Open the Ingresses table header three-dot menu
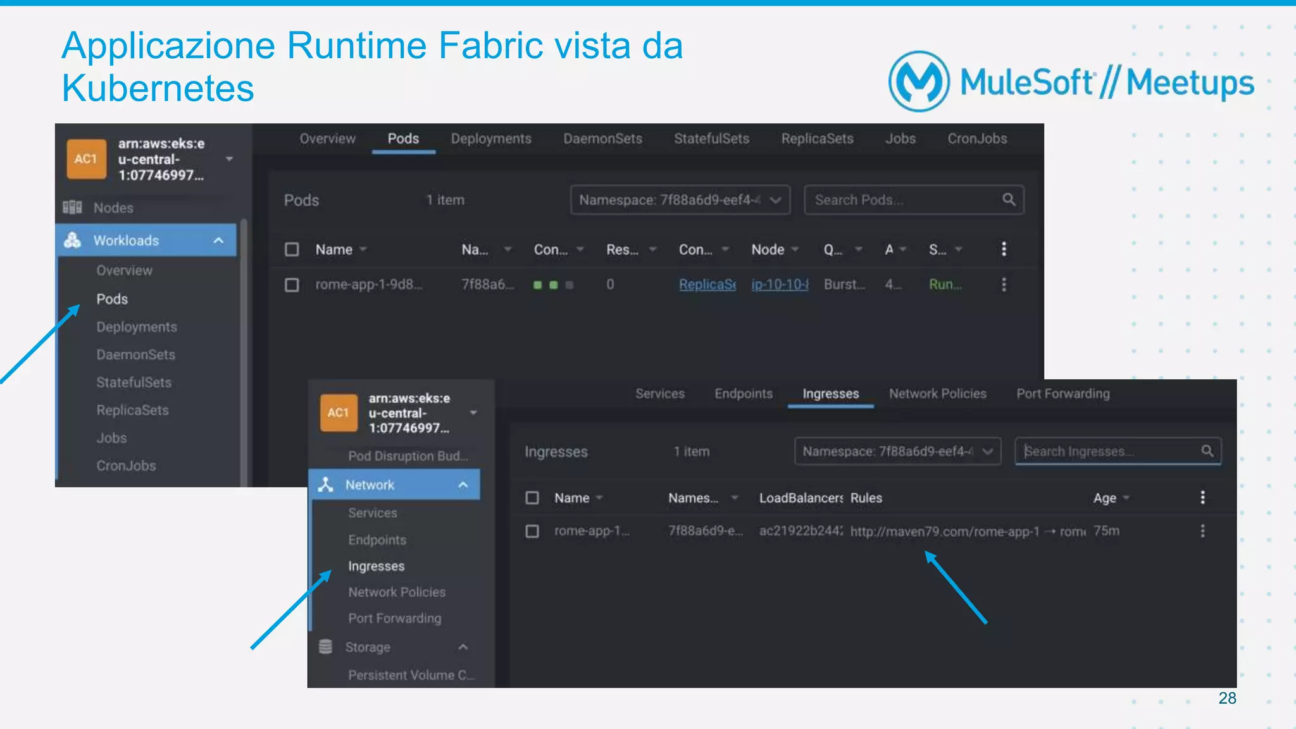 tap(1202, 498)
